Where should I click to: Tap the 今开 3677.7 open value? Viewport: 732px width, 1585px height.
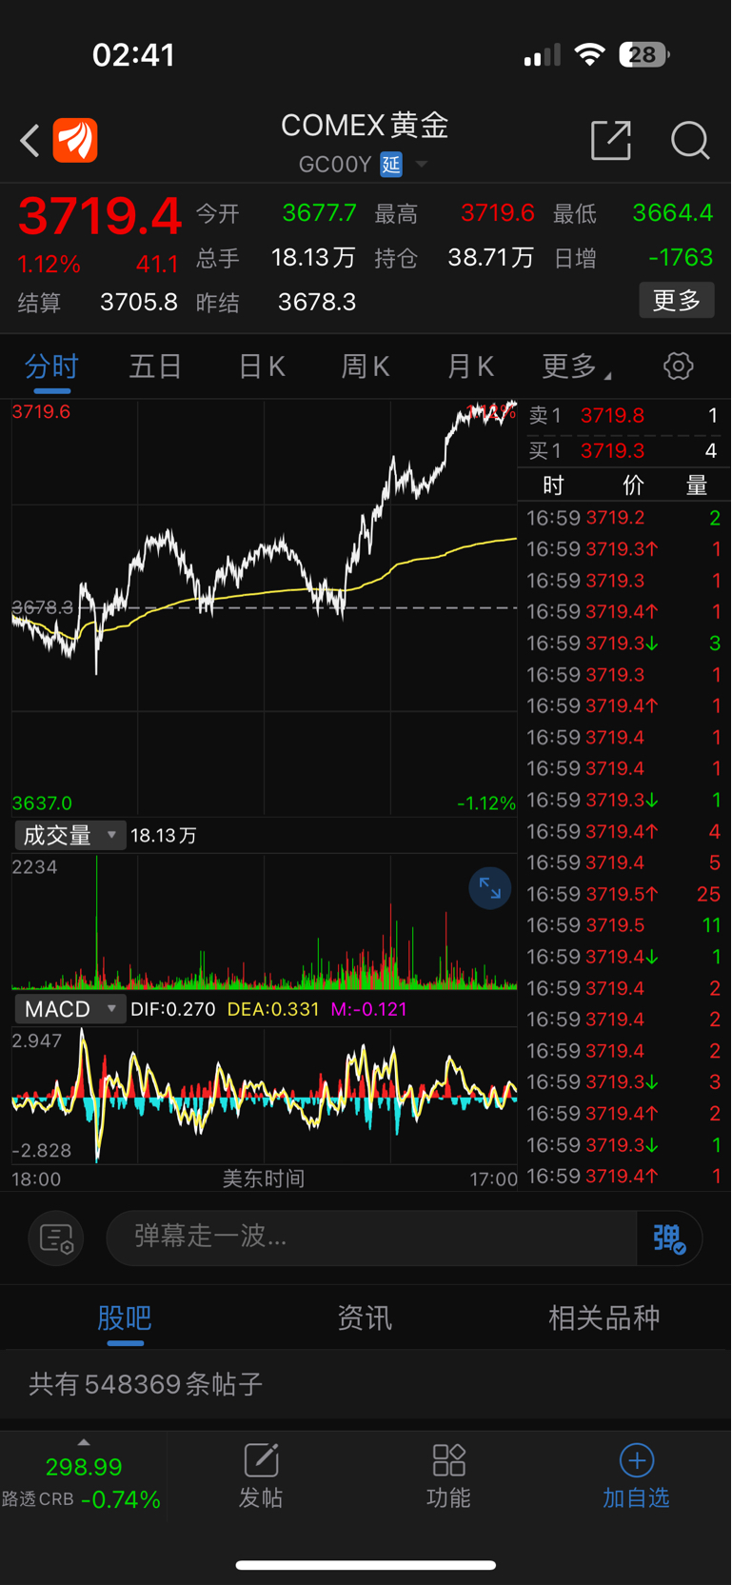click(319, 212)
